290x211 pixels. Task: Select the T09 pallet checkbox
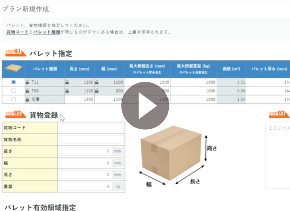(13, 91)
